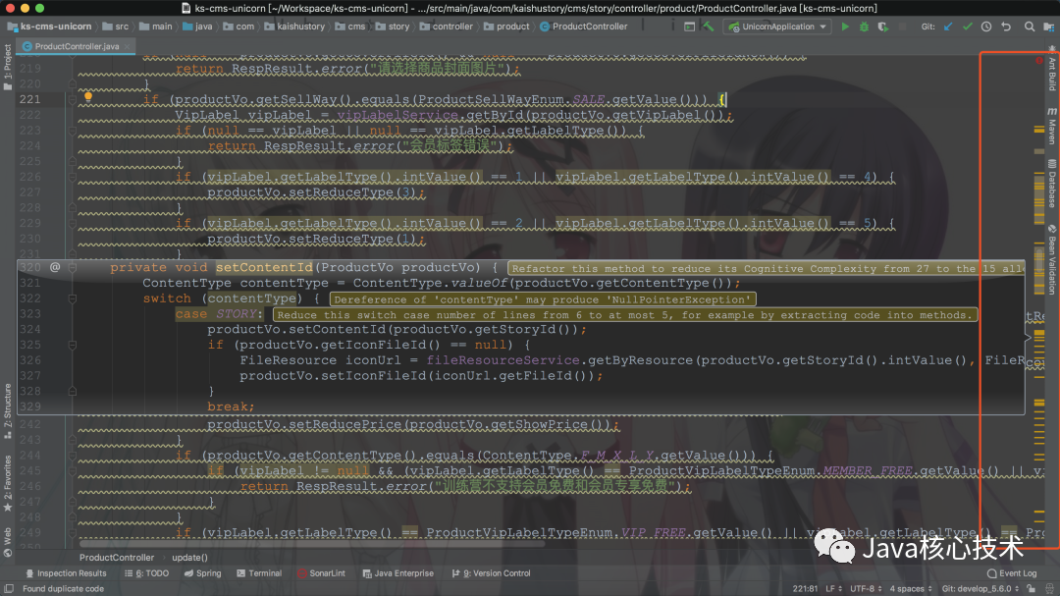This screenshot has height=596, width=1060.
Task: Open the Bean Validation tool window
Action: (x=1052, y=260)
